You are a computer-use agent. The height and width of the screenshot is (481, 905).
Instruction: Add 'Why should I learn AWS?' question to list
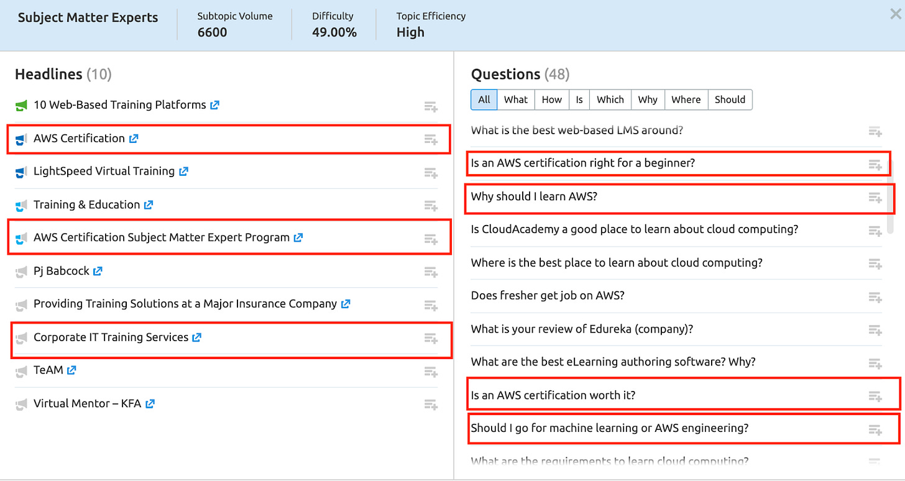pyautogui.click(x=875, y=198)
